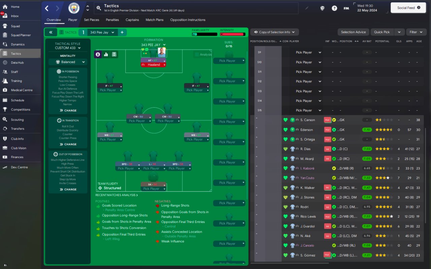This screenshot has width=431, height=269.
Task: Click Change under In Possession
Action: (x=68, y=110)
